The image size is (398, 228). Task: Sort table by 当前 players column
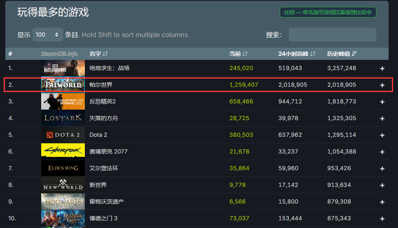pyautogui.click(x=238, y=54)
